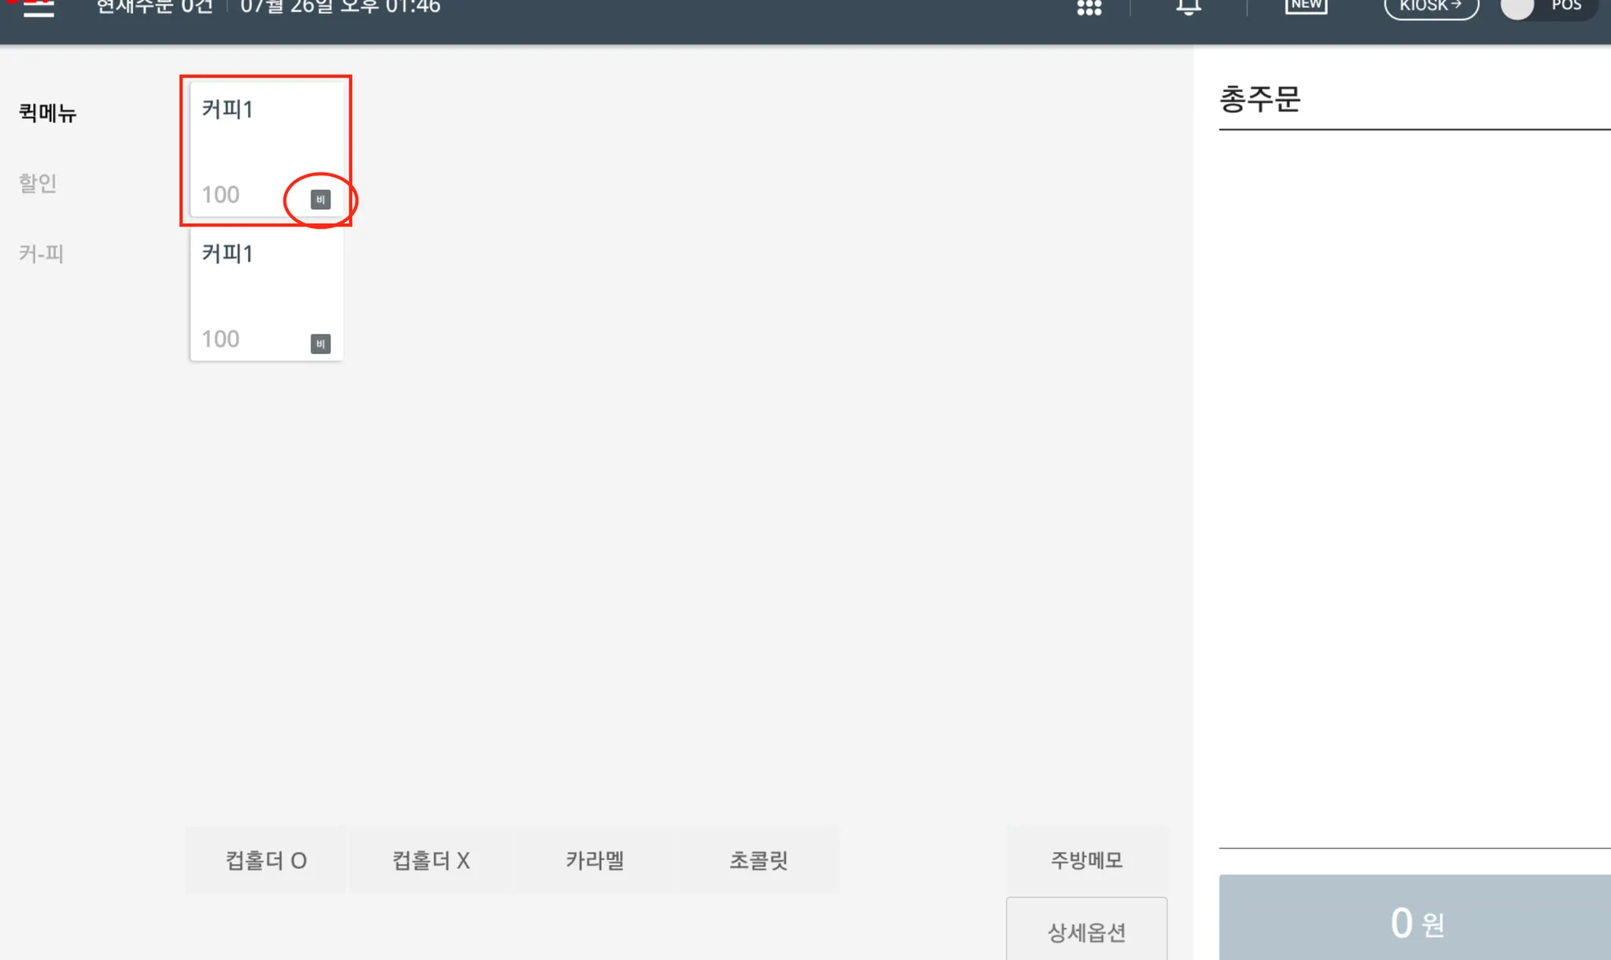Choose the 컵홀더 X option
The image size is (1611, 960).
tap(430, 860)
